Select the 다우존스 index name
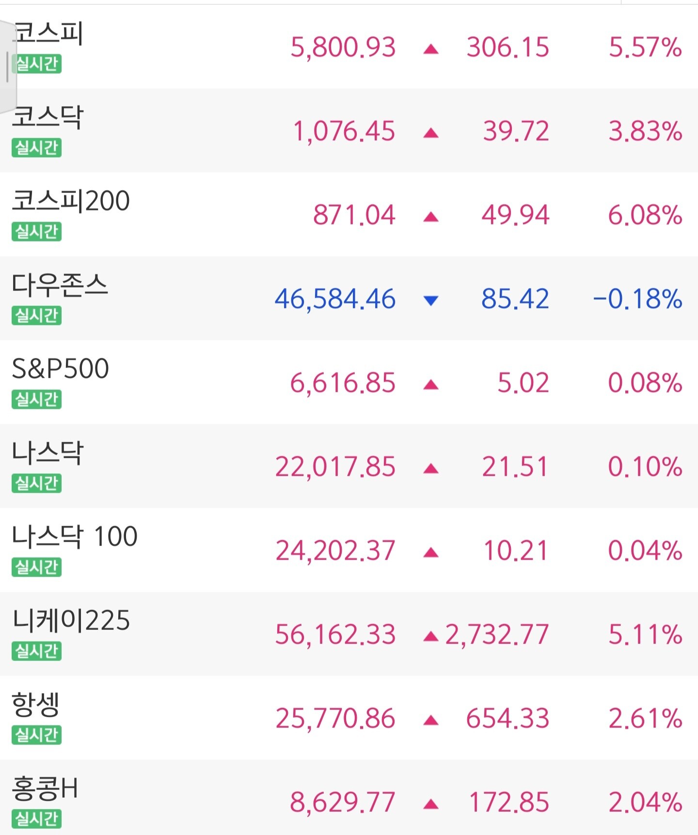 click(60, 285)
